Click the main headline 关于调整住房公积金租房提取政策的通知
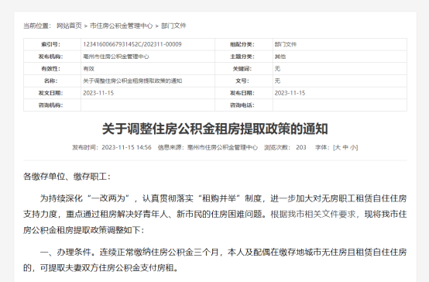The width and height of the screenshot is (429, 282). click(x=215, y=129)
